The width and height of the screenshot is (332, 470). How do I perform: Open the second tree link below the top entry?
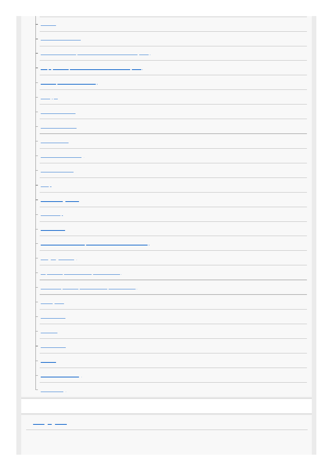point(61,40)
